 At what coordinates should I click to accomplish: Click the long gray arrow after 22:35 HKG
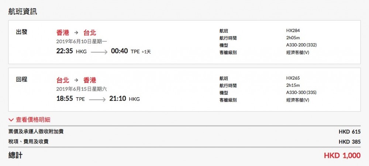pyautogui.click(x=99, y=52)
